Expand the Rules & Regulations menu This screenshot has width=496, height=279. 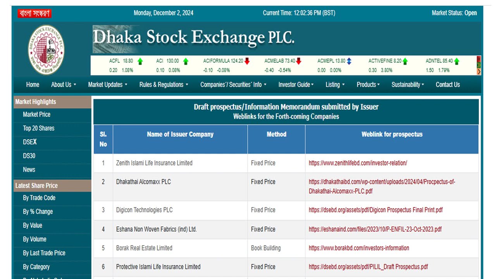tap(164, 84)
